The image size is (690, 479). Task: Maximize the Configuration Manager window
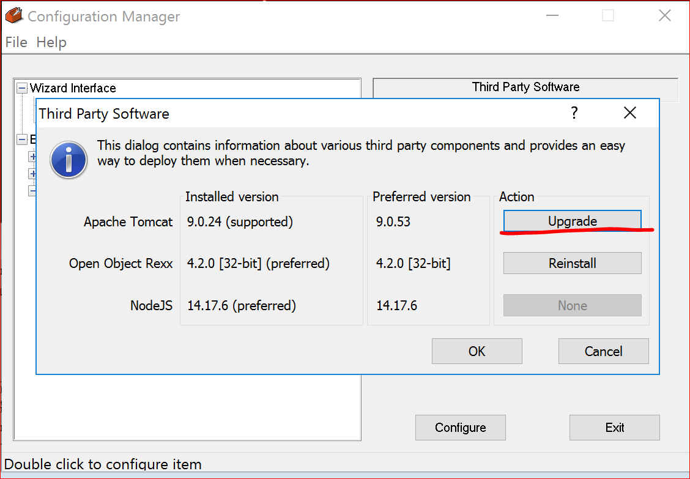(607, 16)
